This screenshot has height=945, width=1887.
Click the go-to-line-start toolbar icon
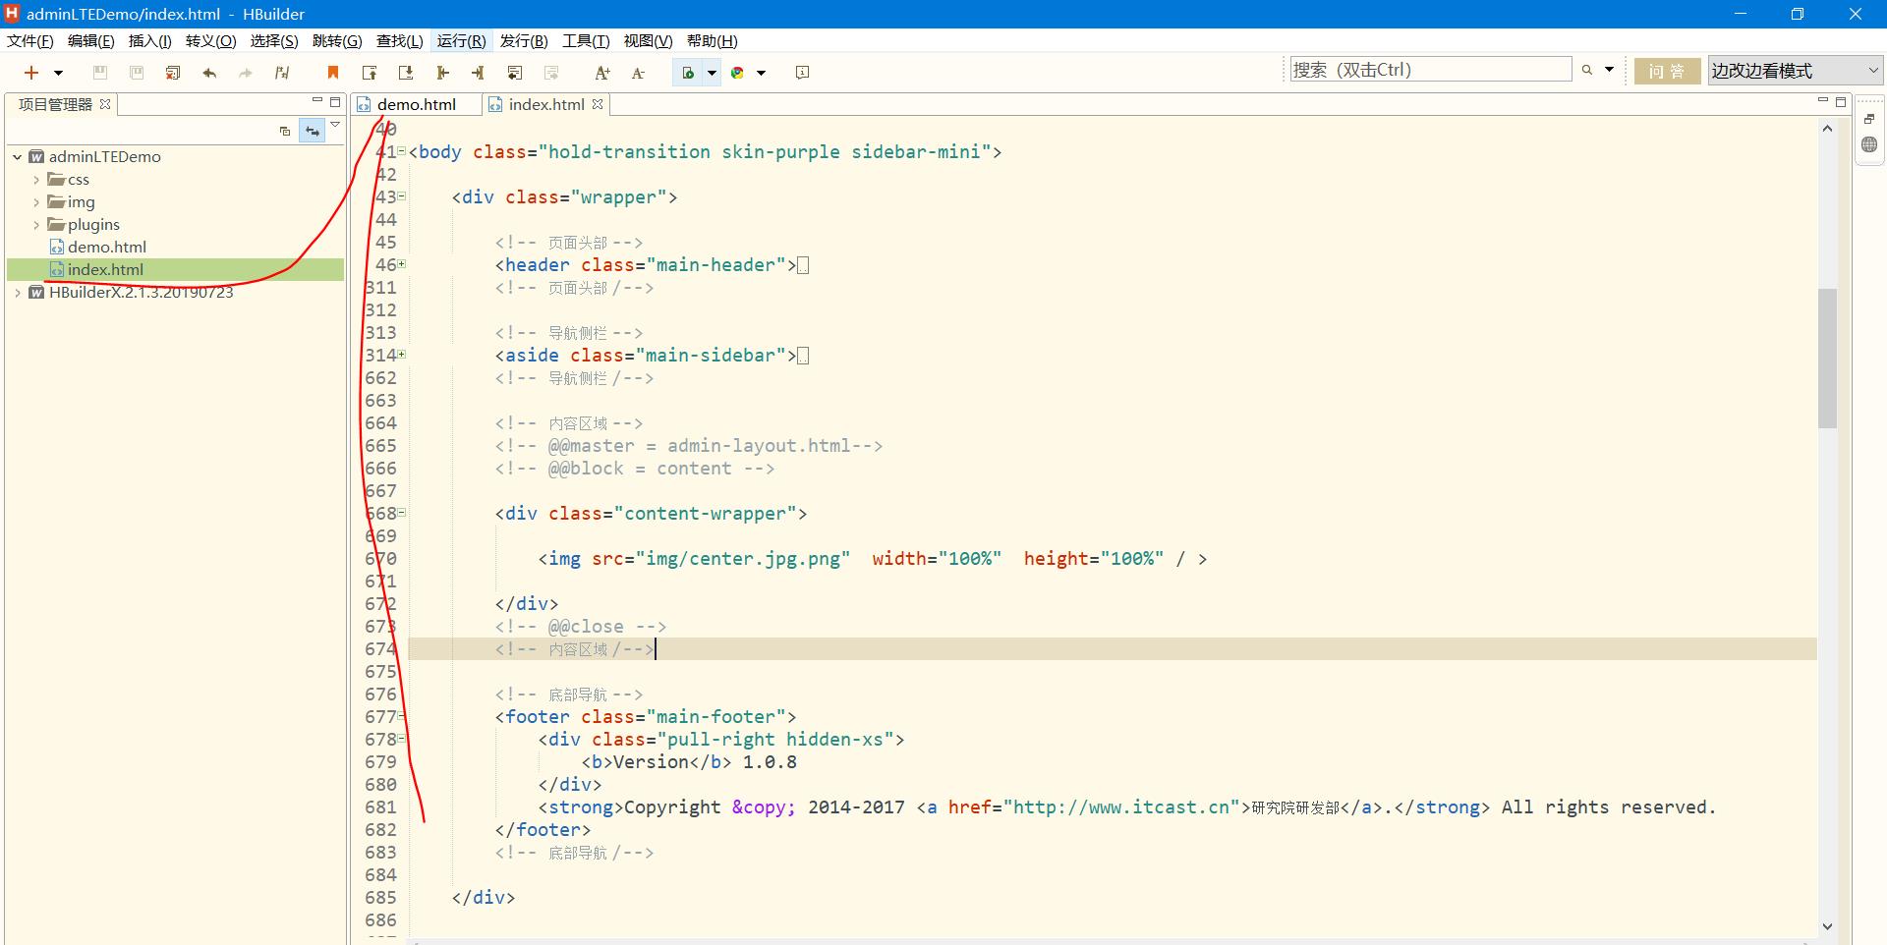point(442,73)
